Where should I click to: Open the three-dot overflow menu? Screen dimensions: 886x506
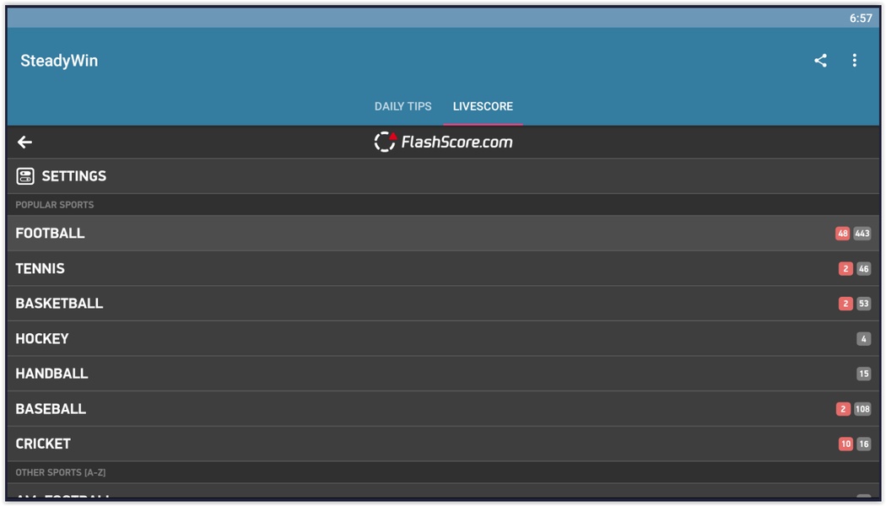pos(854,61)
